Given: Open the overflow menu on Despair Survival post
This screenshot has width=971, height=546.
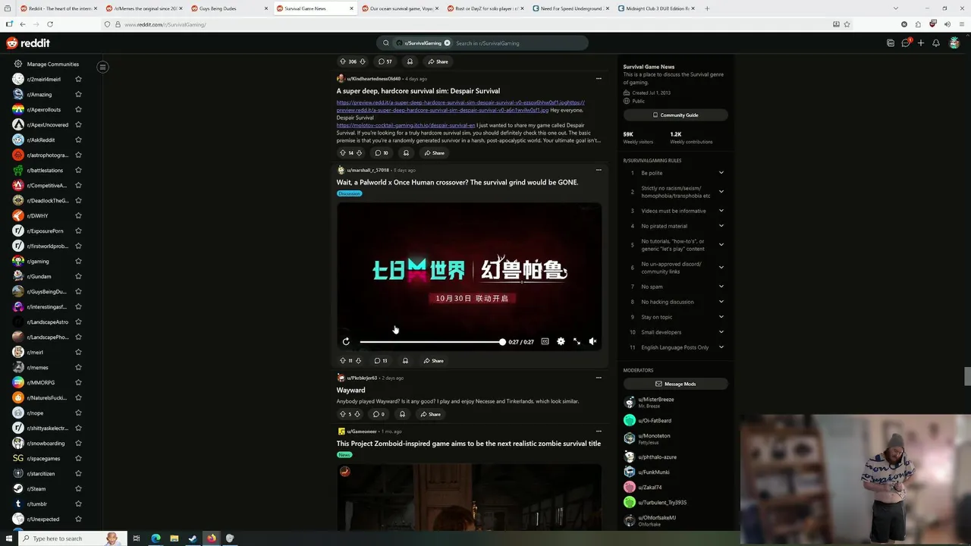Looking at the screenshot, I should point(599,78).
